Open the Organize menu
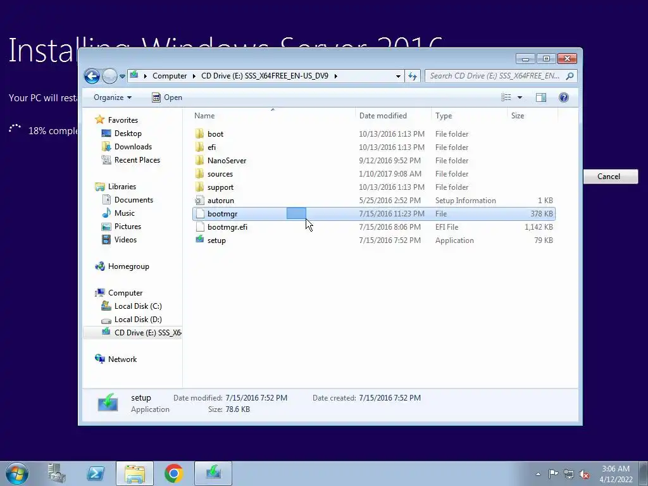 (113, 97)
